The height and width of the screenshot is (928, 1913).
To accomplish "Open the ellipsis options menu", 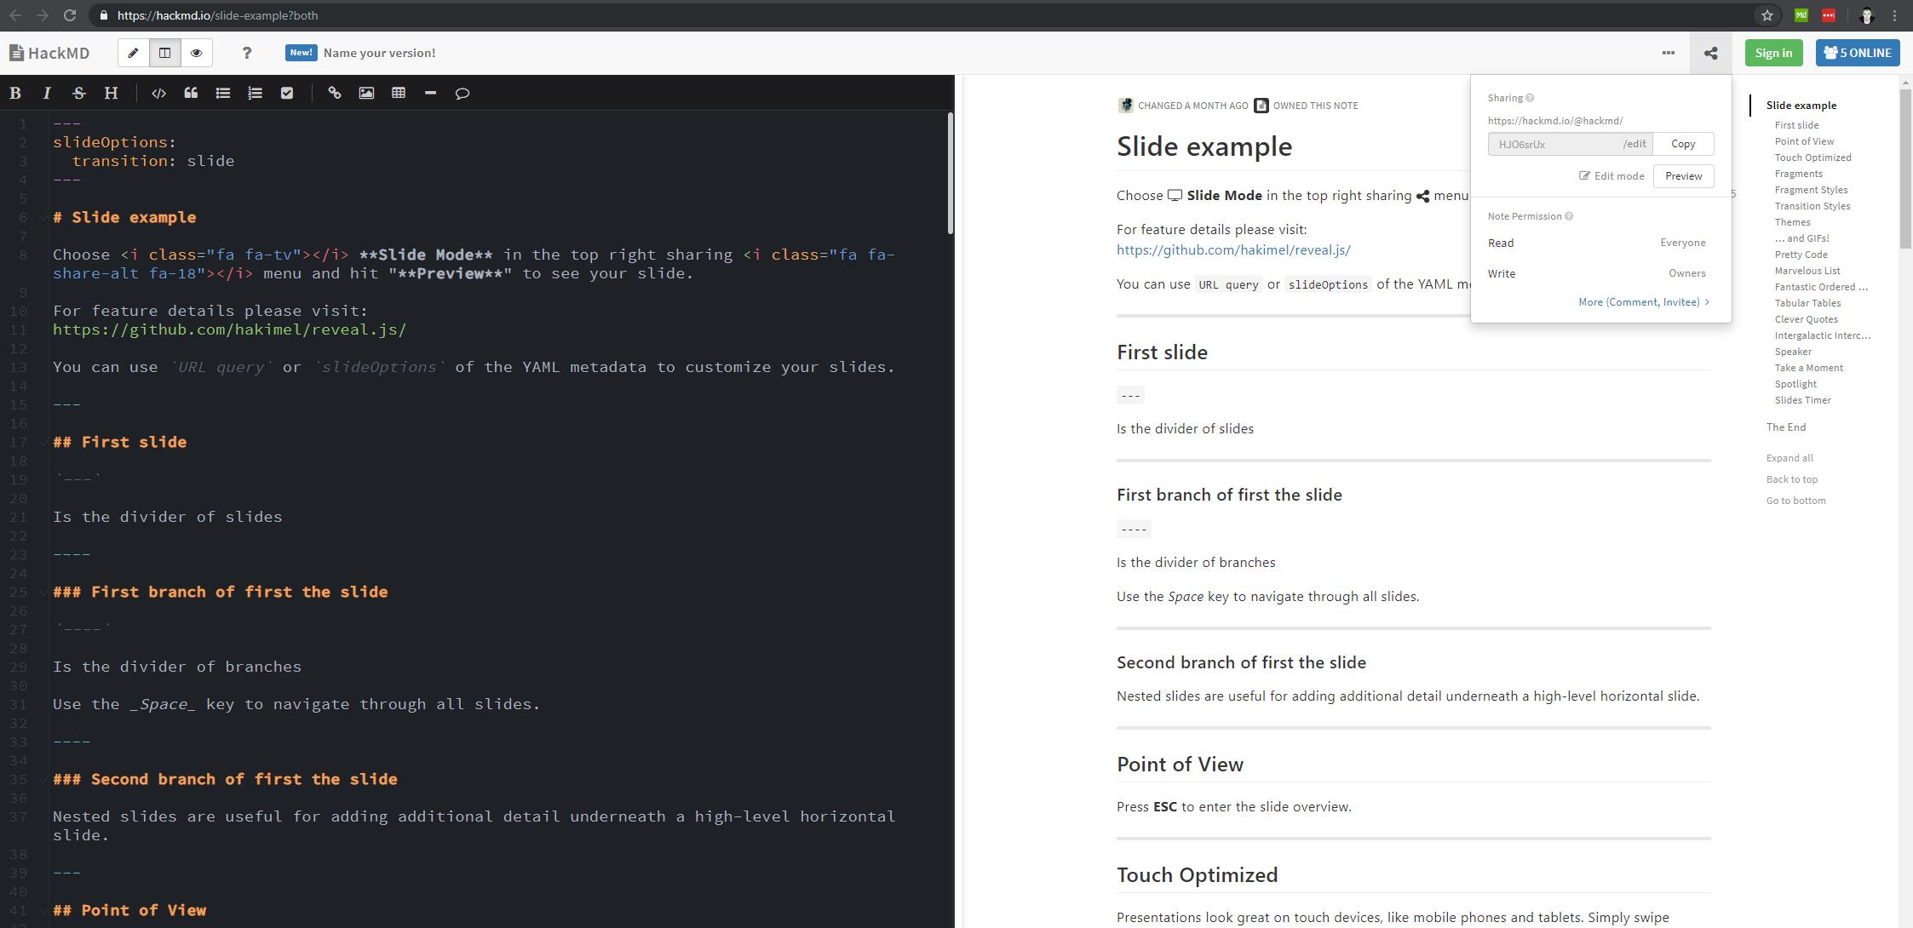I will 1668,53.
